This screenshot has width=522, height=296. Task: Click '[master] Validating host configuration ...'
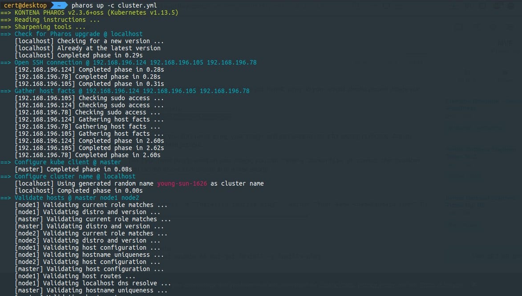click(x=89, y=269)
